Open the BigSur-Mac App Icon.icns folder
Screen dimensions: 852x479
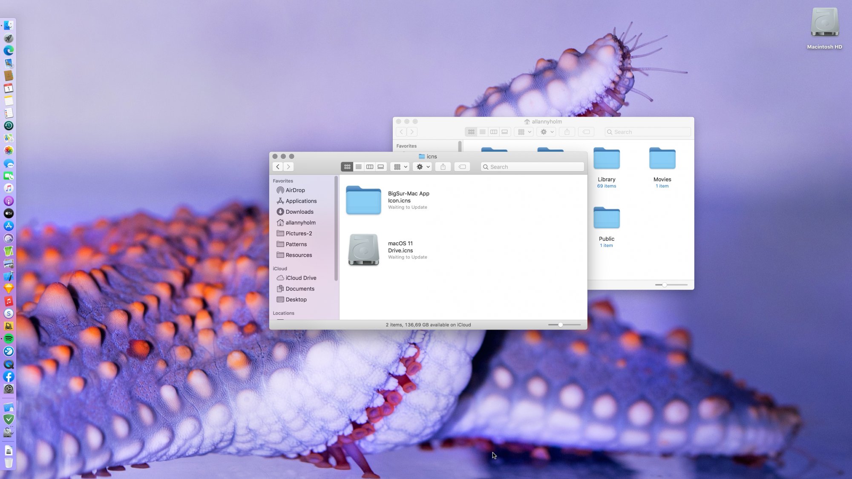click(x=363, y=200)
